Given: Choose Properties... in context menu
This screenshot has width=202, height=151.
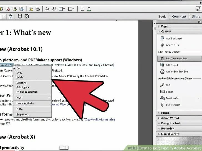Looking at the screenshot, I should [32, 114].
